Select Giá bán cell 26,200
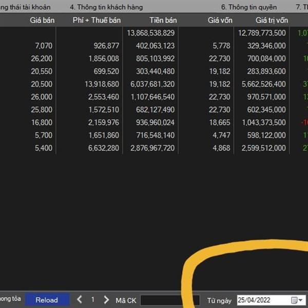Screen dimensions: 308x308 click(42, 59)
